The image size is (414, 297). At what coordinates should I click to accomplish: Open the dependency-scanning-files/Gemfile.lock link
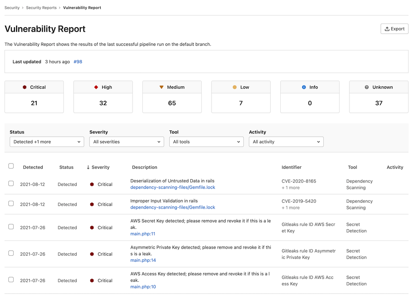[x=173, y=187]
